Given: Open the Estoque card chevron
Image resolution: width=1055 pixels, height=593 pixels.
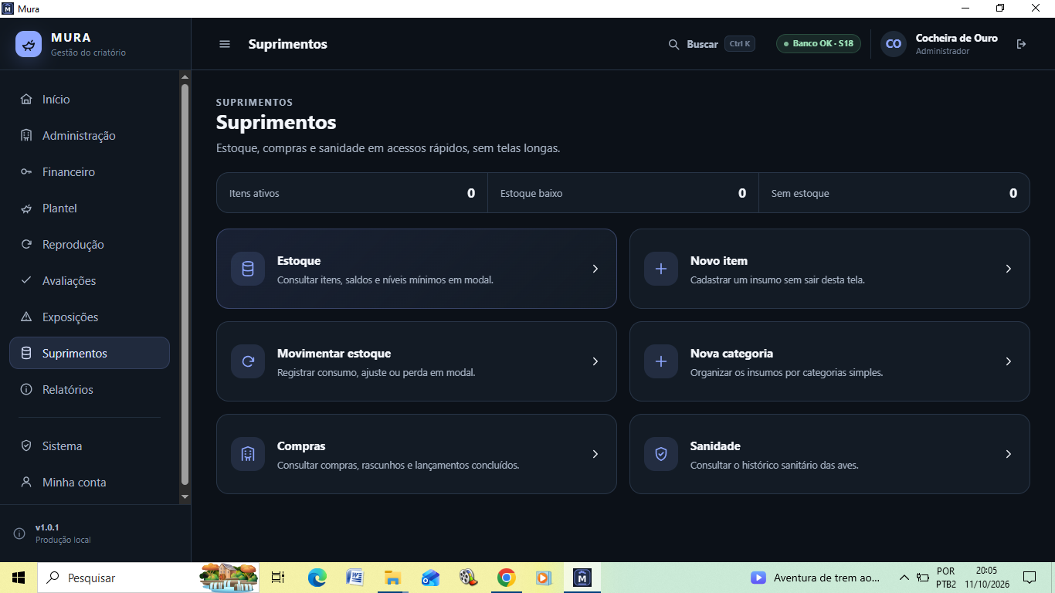Looking at the screenshot, I should click(x=595, y=269).
